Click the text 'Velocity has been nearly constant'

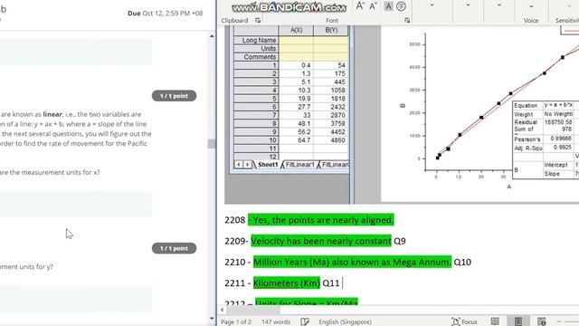(x=321, y=241)
